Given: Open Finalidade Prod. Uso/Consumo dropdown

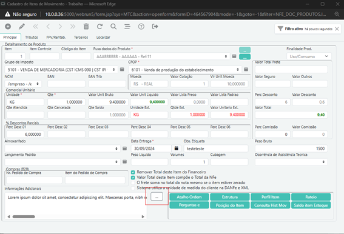Looking at the screenshot, I should 309,56.
